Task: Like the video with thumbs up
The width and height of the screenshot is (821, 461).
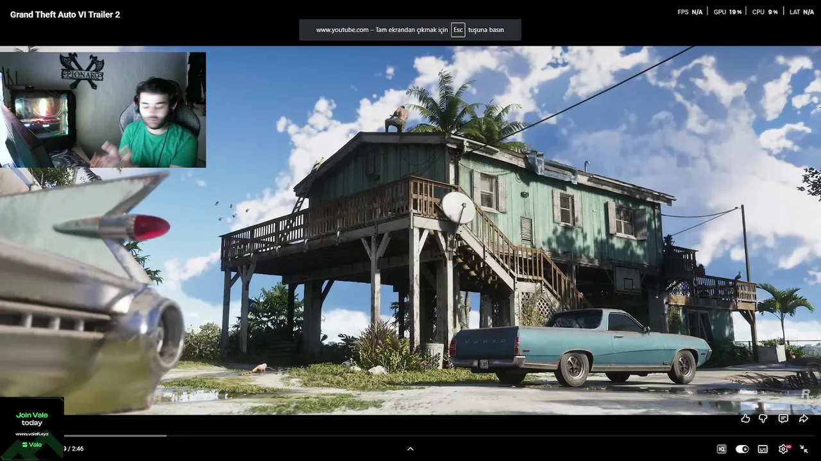Action: (745, 419)
